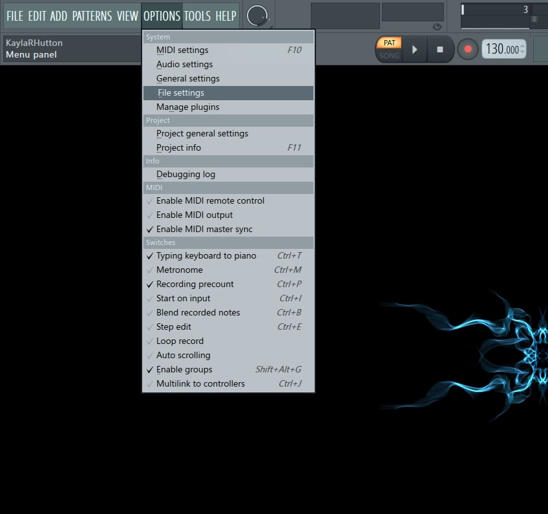
Task: Open the TOOLS menu
Action: coord(198,16)
